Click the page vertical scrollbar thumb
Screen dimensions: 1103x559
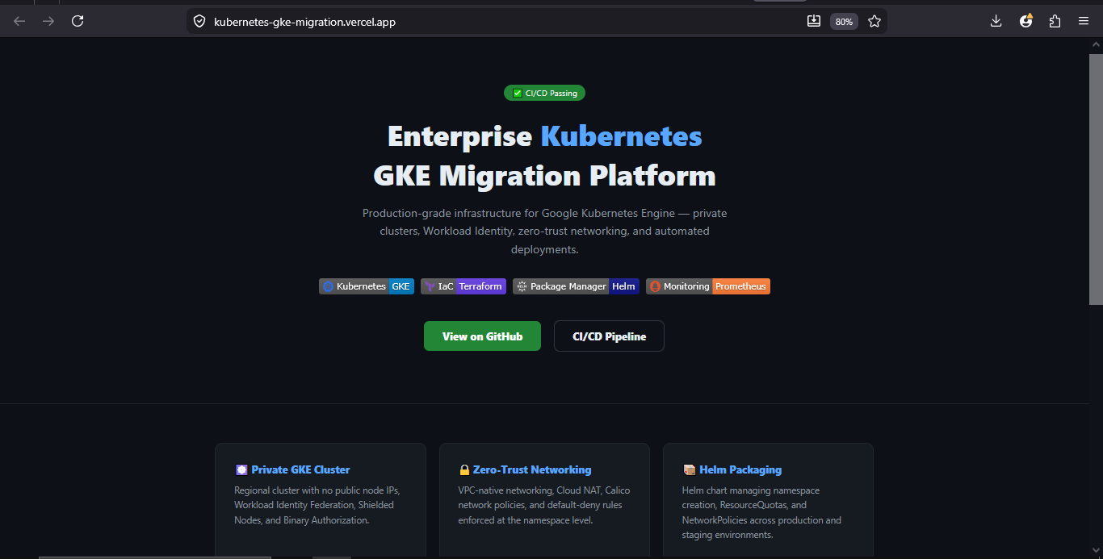(1096, 179)
